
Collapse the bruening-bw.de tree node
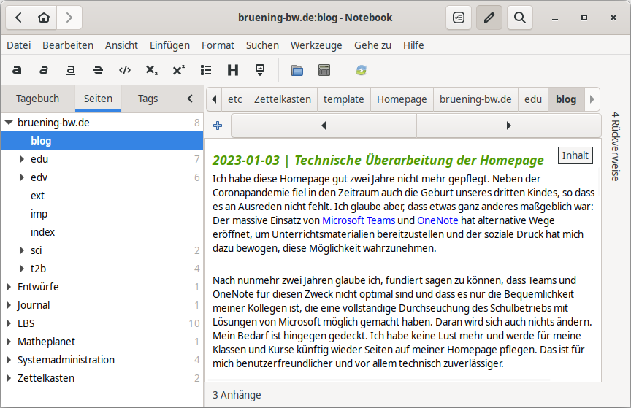coord(8,123)
